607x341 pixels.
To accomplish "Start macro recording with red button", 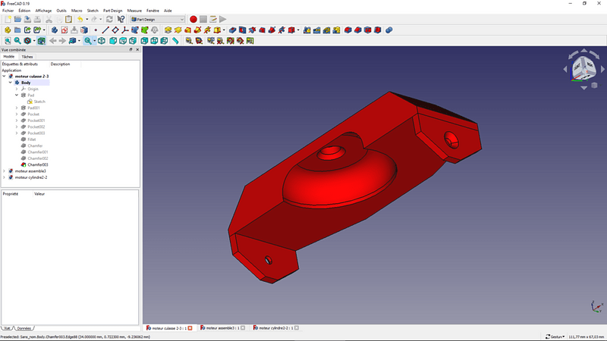I will (x=193, y=19).
